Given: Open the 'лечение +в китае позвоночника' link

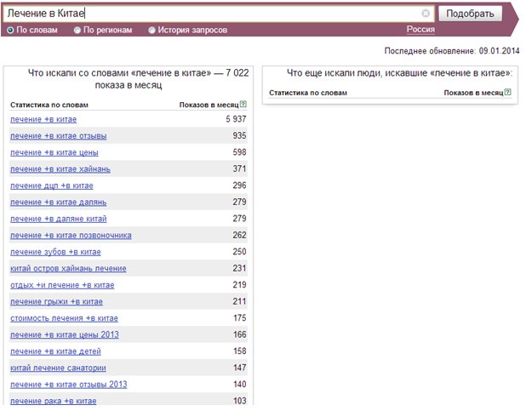Looking at the screenshot, I should (x=71, y=235).
